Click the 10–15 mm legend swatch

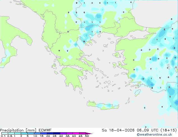click(37, 133)
